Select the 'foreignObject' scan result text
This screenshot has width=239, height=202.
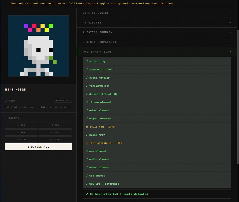[x=99, y=86]
